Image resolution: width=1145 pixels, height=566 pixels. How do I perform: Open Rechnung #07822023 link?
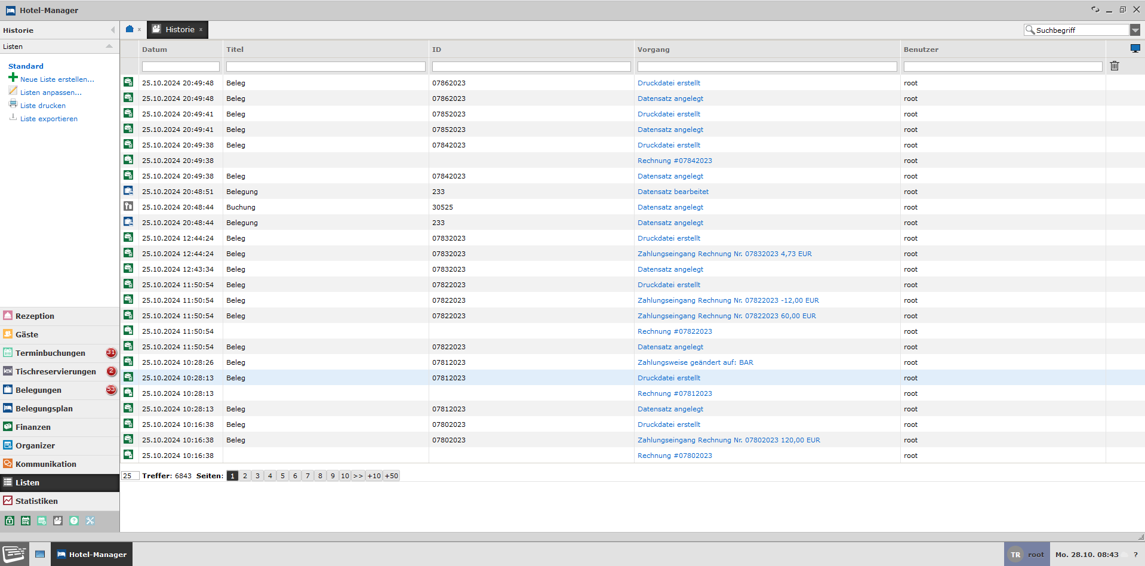point(675,331)
